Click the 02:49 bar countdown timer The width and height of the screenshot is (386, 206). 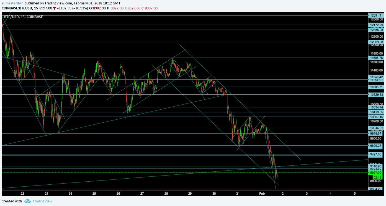[x=377, y=177]
